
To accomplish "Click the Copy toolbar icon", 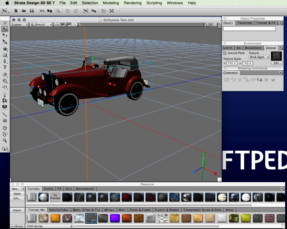I will pyautogui.click(x=50, y=11).
